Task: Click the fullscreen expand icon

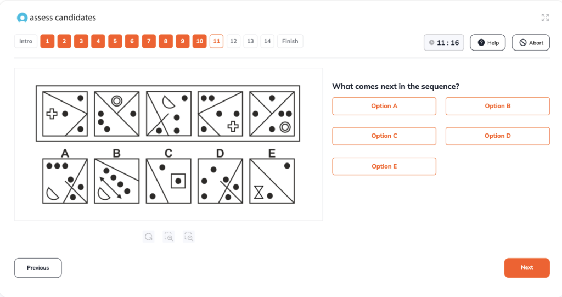Action: [x=545, y=18]
